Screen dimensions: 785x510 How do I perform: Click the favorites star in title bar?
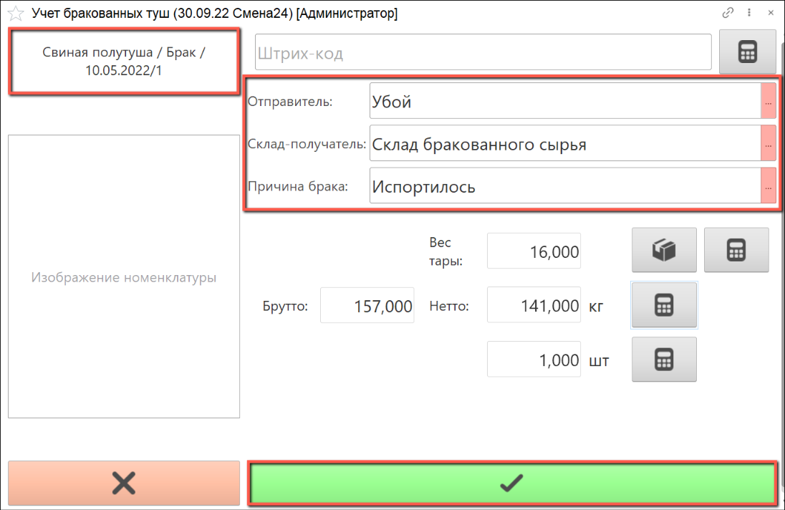[x=15, y=13]
